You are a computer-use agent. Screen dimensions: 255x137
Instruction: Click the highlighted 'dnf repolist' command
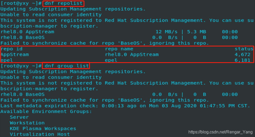(64, 3)
